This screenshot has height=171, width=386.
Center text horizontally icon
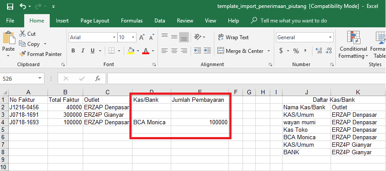(x=174, y=51)
